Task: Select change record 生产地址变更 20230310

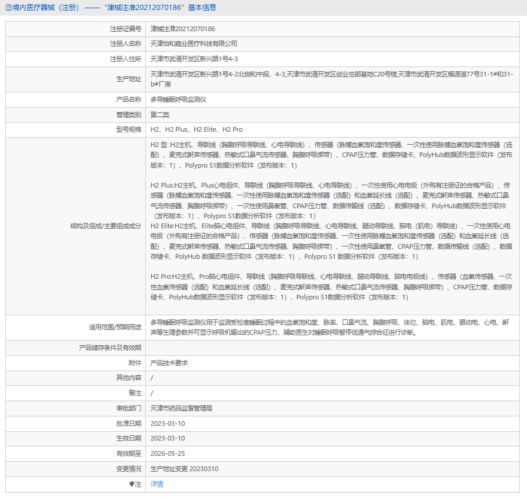Action: tap(185, 469)
